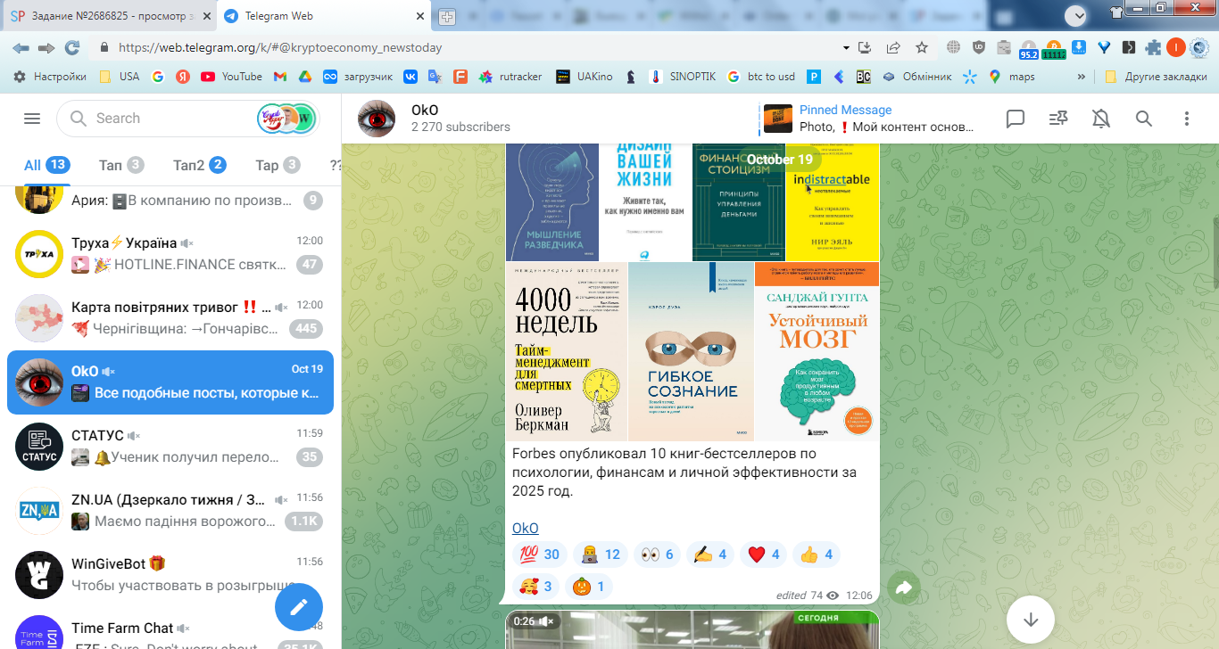This screenshot has height=649, width=1219.
Task: Search within the OkO chat via magnifier icon
Action: tap(1144, 119)
